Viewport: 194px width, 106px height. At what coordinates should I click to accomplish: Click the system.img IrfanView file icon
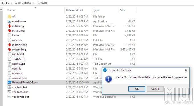click(x=9, y=50)
